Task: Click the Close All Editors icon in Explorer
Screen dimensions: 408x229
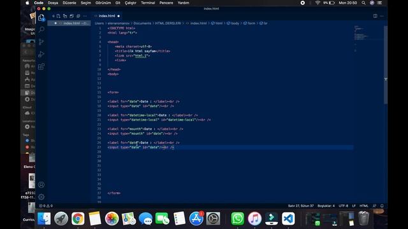Action: click(78, 16)
